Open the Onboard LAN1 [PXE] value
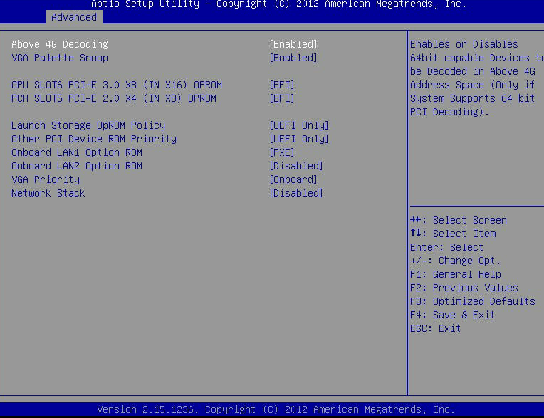This screenshot has width=544, height=418. tap(282, 152)
